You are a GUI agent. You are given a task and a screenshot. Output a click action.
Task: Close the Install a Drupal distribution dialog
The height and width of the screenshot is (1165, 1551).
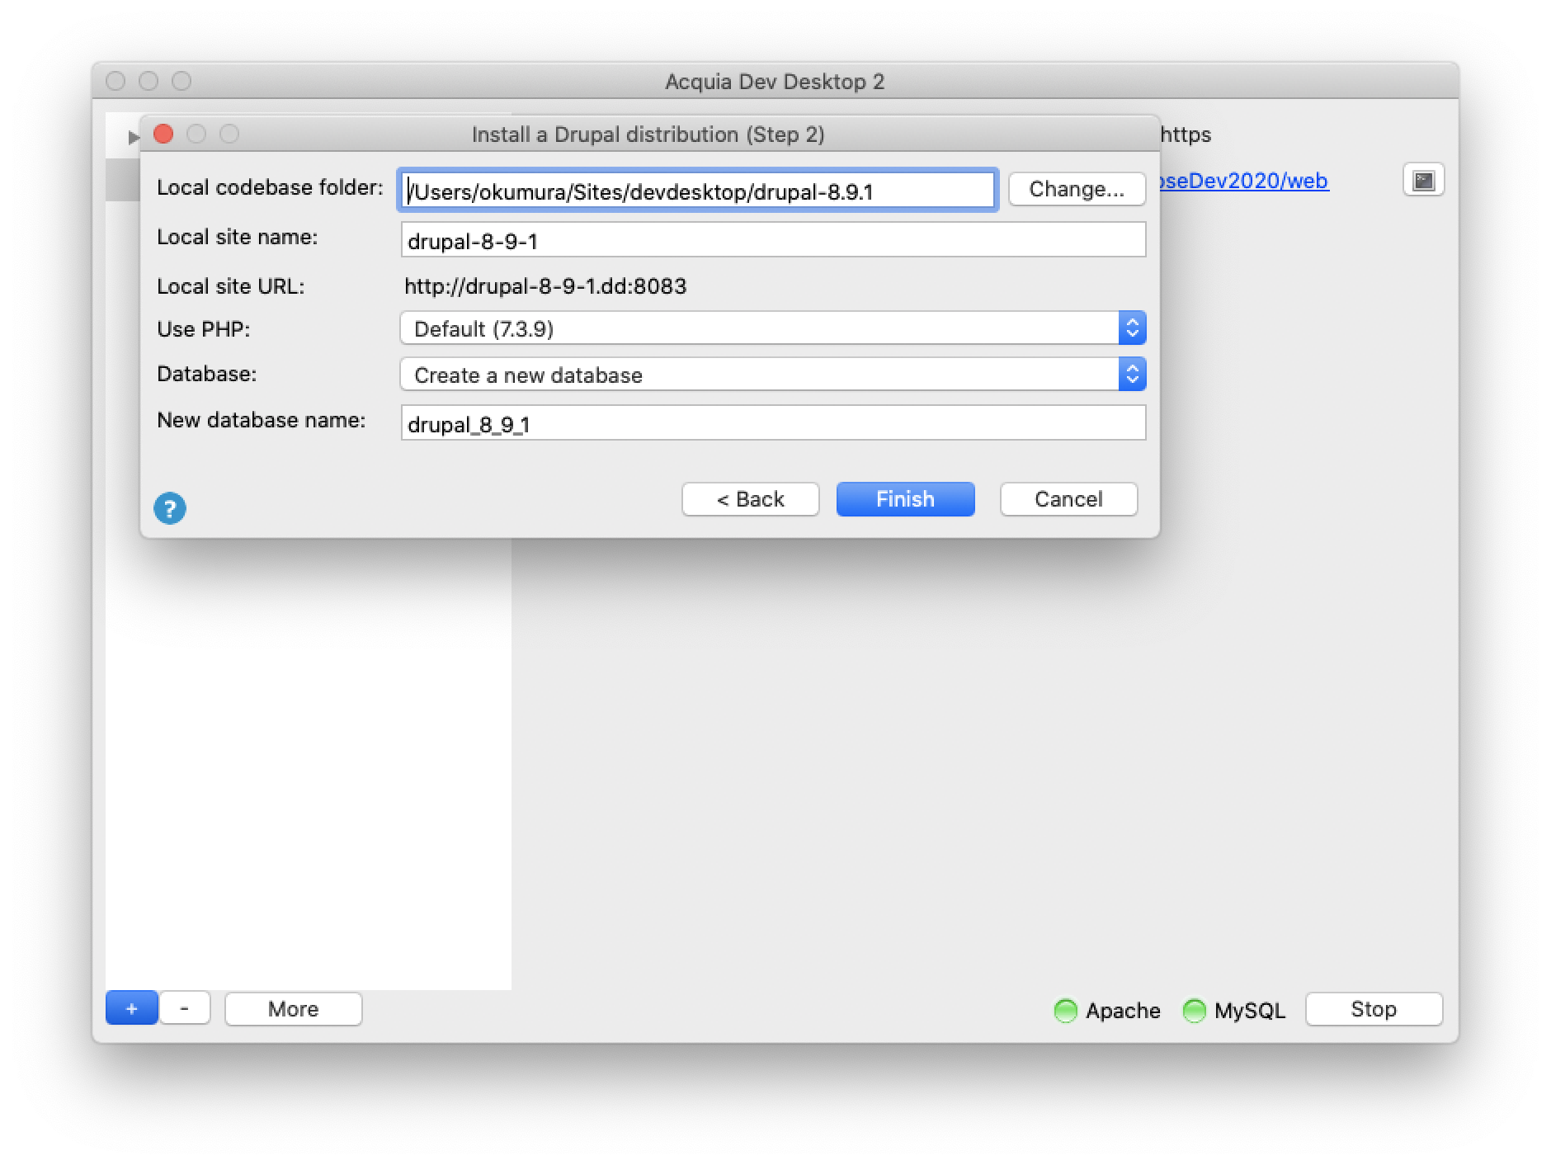(x=163, y=134)
